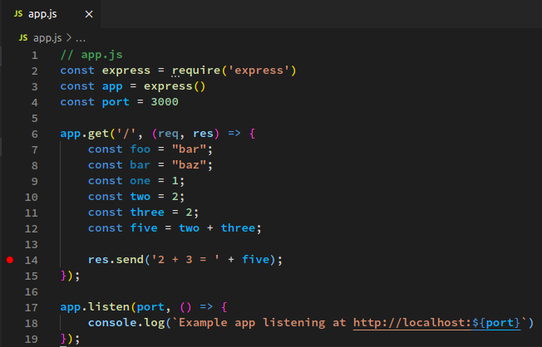
Task: Click app.js in the breadcrumb bar
Action: tap(47, 37)
